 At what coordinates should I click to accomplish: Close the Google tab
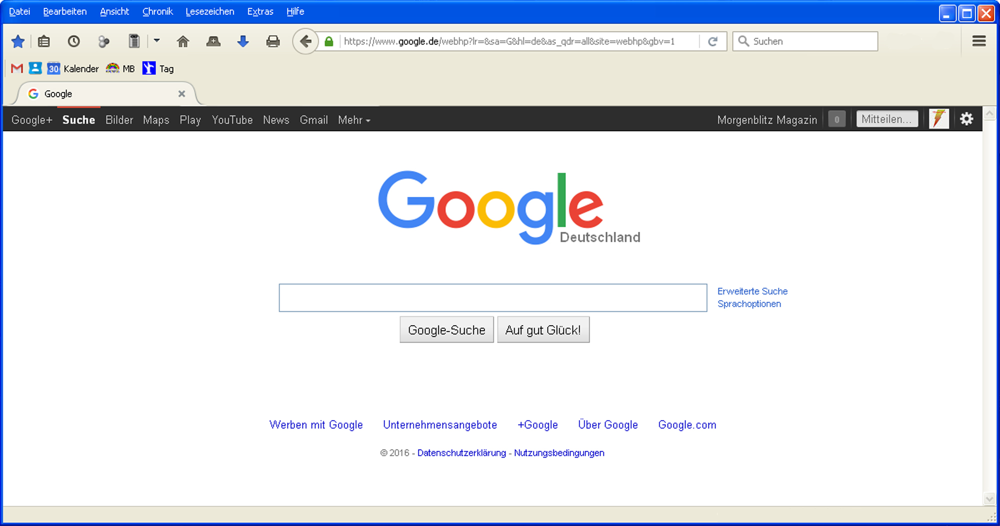[181, 94]
